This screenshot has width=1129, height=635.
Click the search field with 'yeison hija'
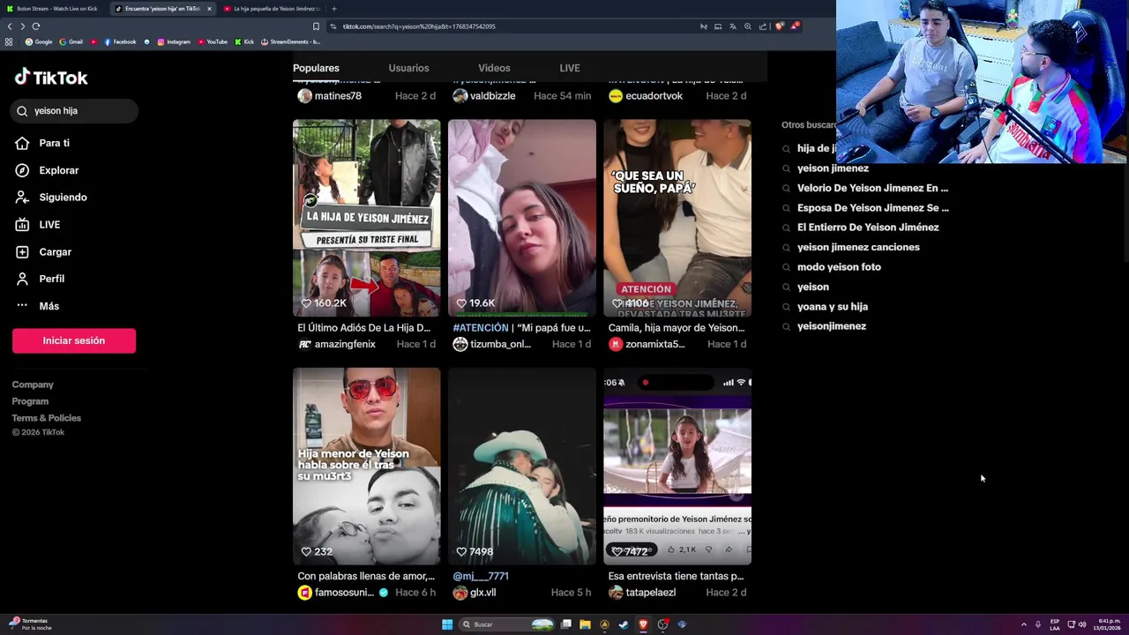[75, 111]
